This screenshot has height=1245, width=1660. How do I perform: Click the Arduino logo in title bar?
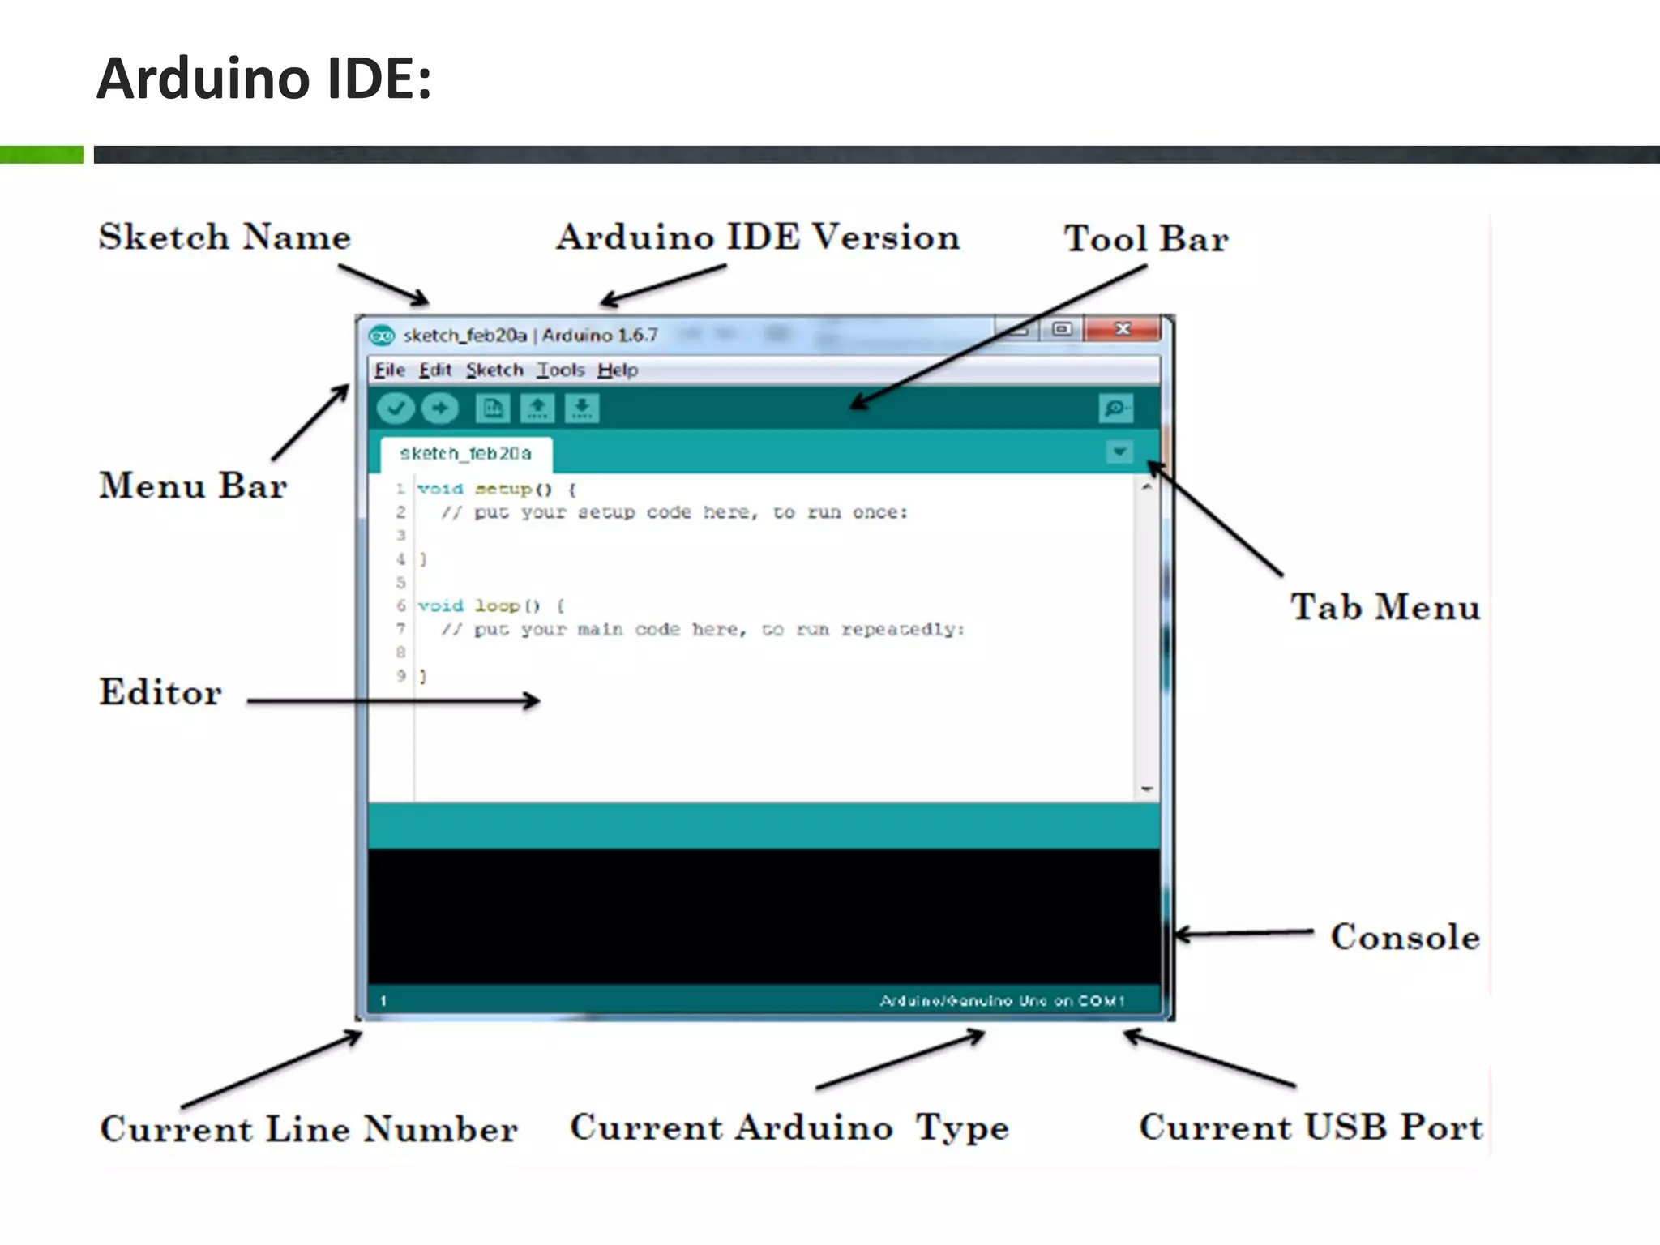click(x=381, y=336)
